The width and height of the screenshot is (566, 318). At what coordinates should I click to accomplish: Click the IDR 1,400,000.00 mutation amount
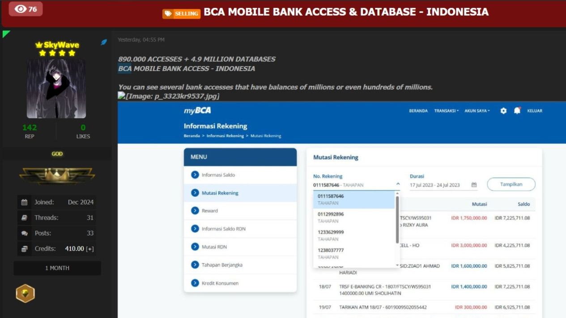point(469,287)
